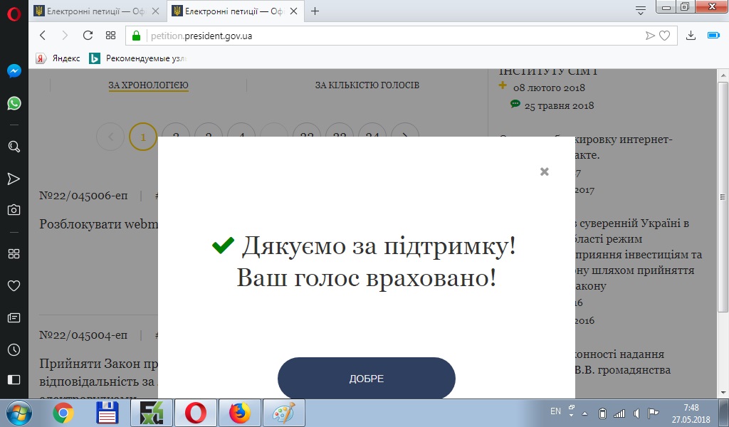Open the tab menu next to the window controls
The height and width of the screenshot is (427, 729).
640,9
